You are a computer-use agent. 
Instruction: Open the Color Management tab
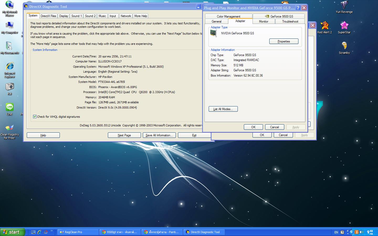click(228, 16)
